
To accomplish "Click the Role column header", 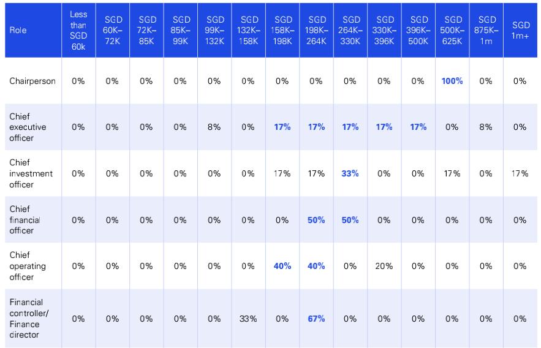I will point(18,31).
